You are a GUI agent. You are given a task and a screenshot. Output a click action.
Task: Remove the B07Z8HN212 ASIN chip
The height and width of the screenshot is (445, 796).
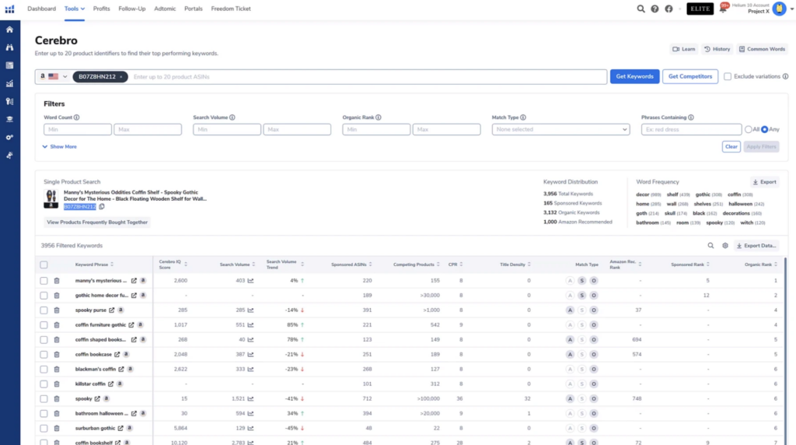point(121,77)
